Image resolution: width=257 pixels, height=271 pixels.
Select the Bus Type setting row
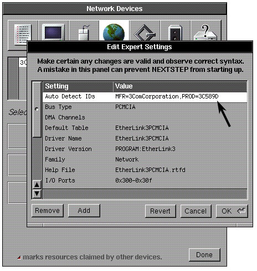pyautogui.click(x=145, y=107)
